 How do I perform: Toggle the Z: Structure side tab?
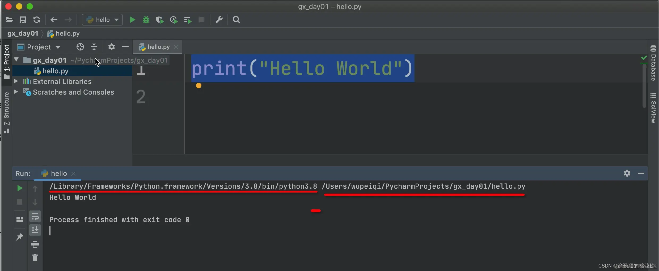pos(7,112)
